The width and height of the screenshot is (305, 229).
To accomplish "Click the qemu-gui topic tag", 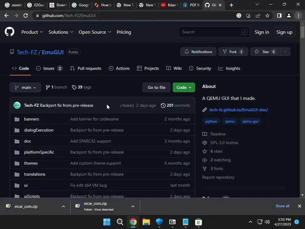I will coord(250,121).
